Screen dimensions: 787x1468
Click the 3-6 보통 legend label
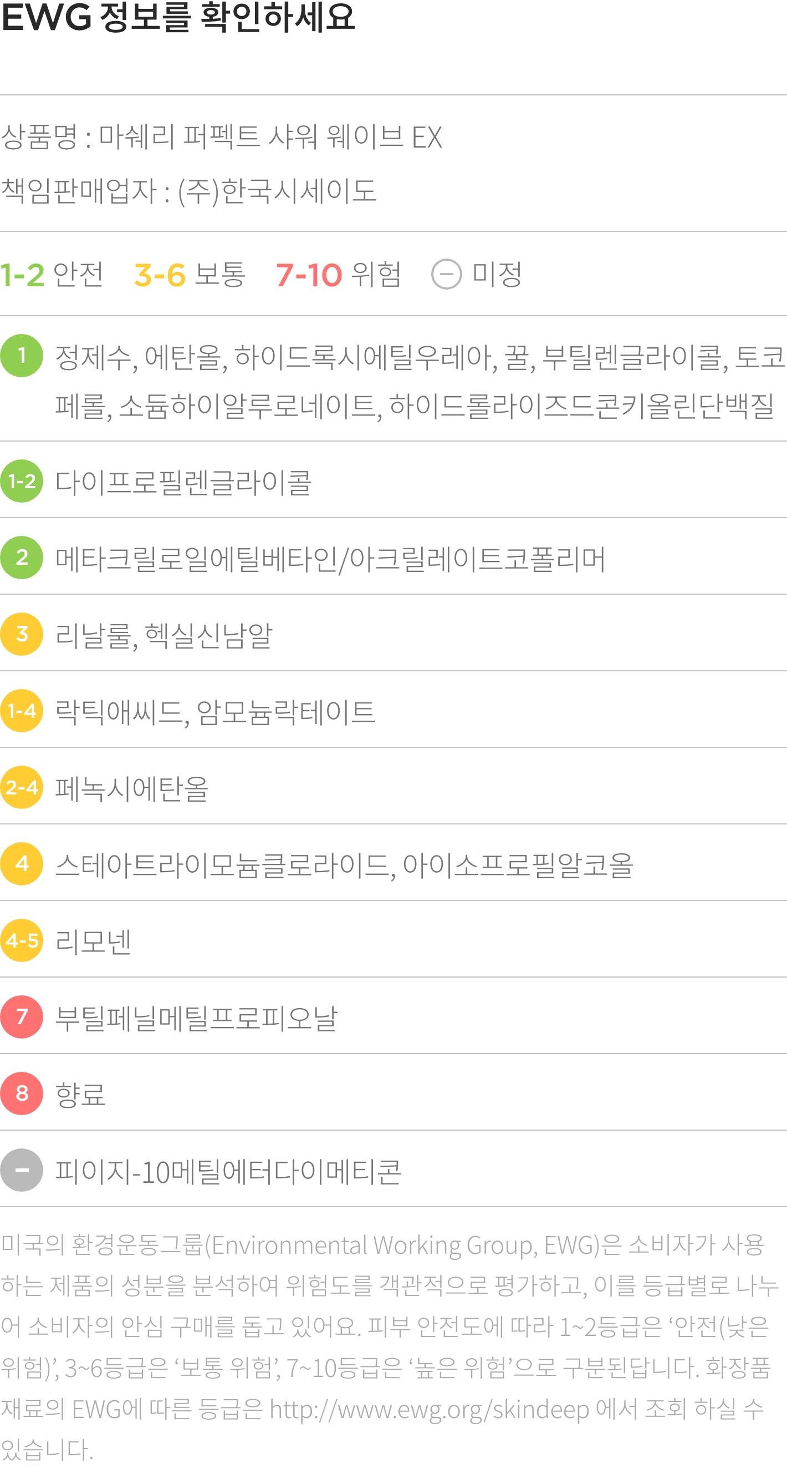190,274
